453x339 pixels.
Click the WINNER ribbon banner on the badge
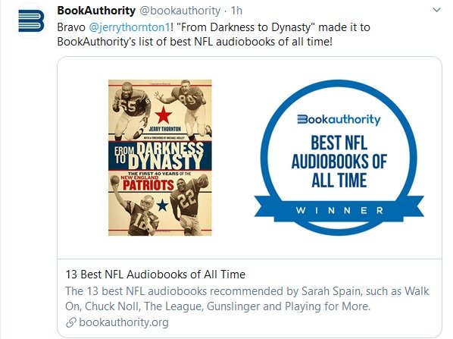(x=339, y=210)
